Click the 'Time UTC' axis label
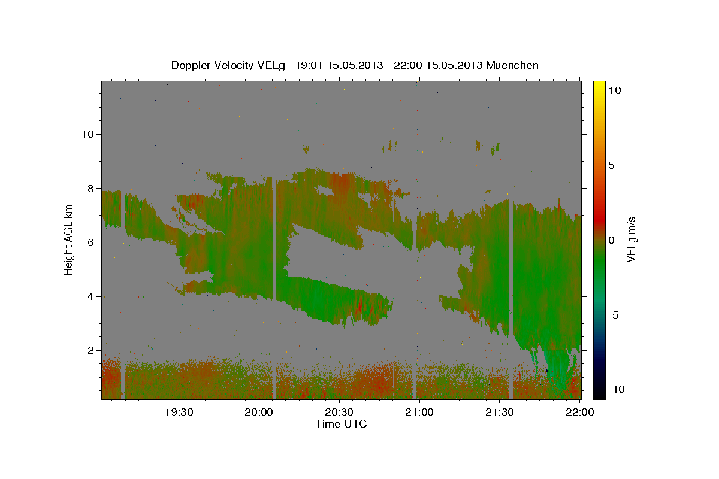 pyautogui.click(x=341, y=424)
